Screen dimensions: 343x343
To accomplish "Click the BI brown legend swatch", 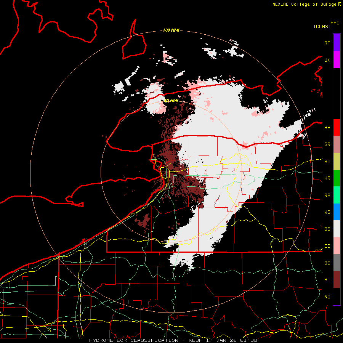I will (x=337, y=280).
